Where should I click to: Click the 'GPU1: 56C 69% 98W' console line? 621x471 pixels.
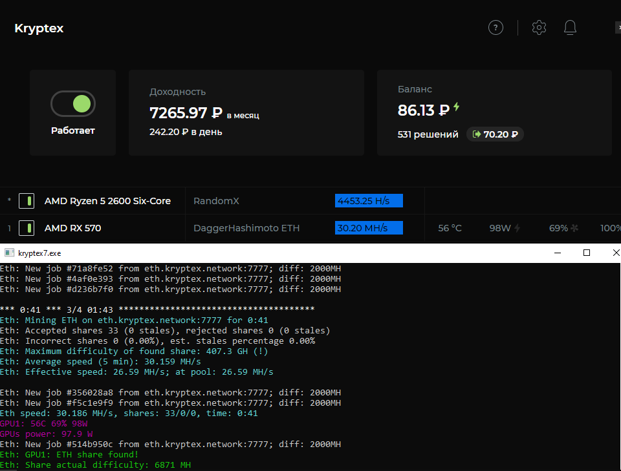coord(44,424)
